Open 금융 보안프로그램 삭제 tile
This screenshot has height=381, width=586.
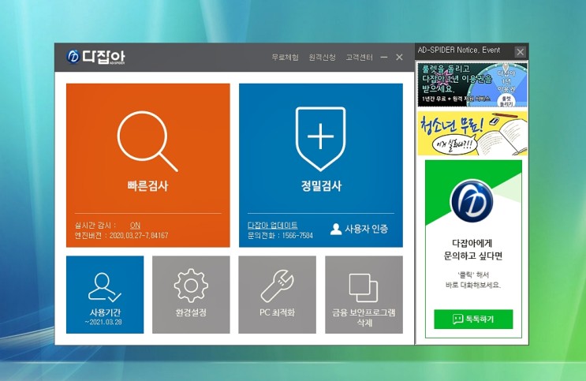364,295
